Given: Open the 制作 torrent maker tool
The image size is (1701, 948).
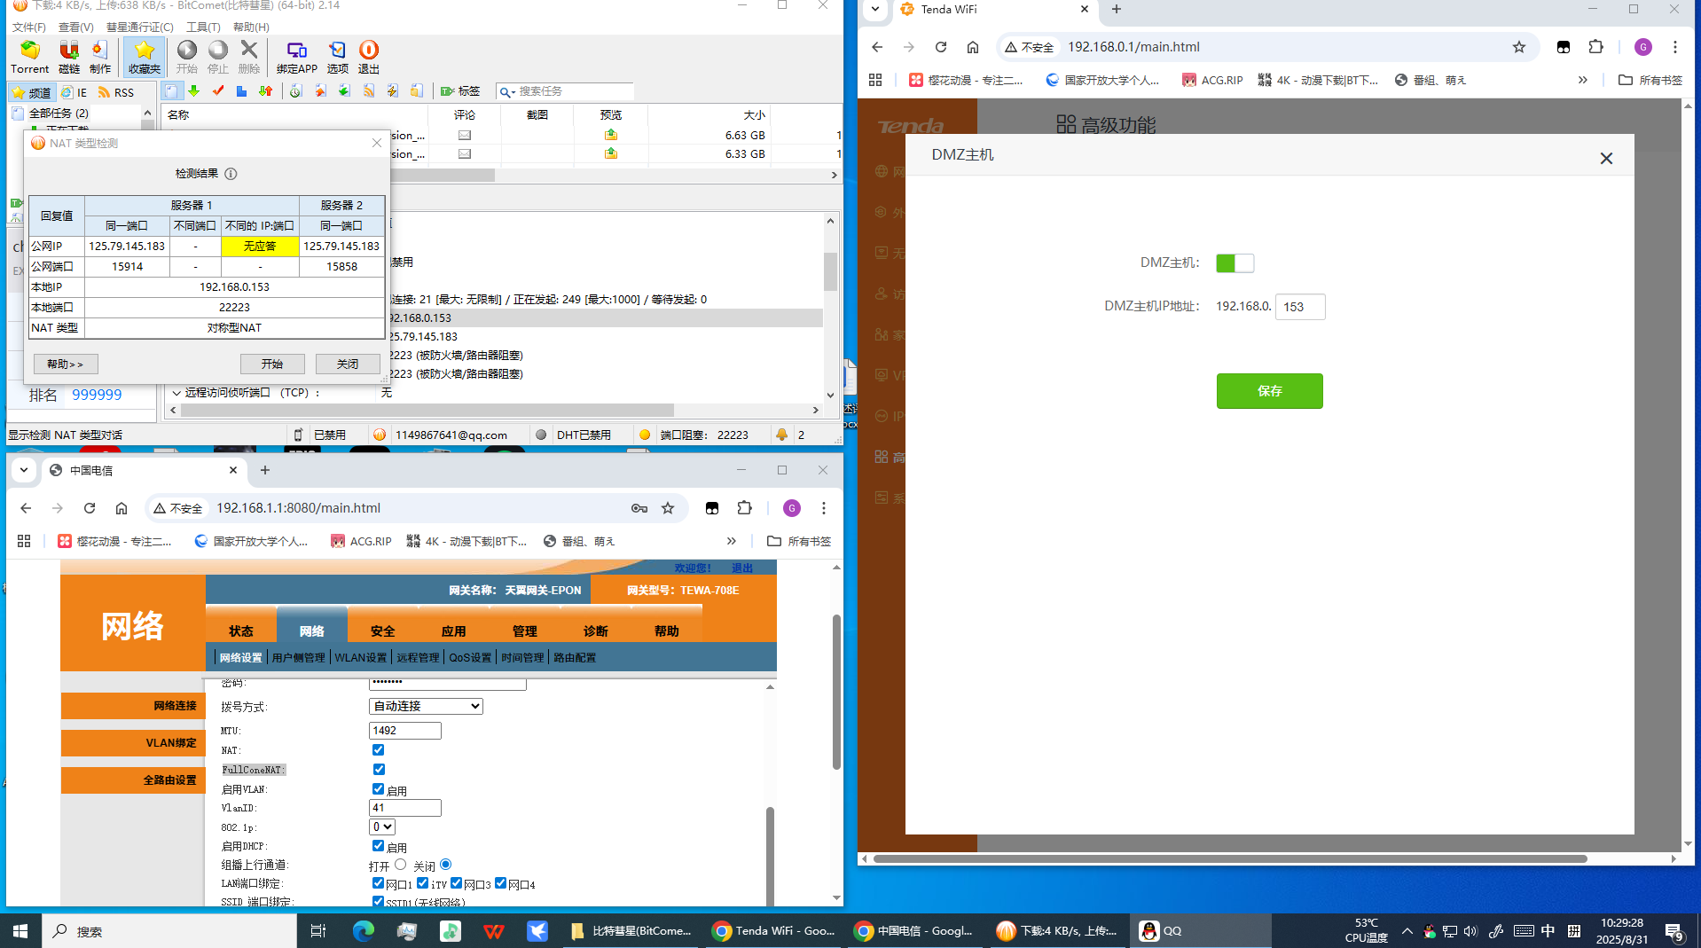Looking at the screenshot, I should (100, 56).
